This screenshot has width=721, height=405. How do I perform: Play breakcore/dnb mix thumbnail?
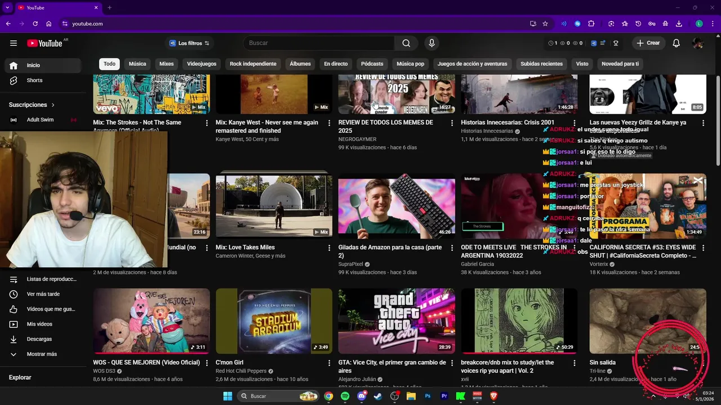pos(519,321)
